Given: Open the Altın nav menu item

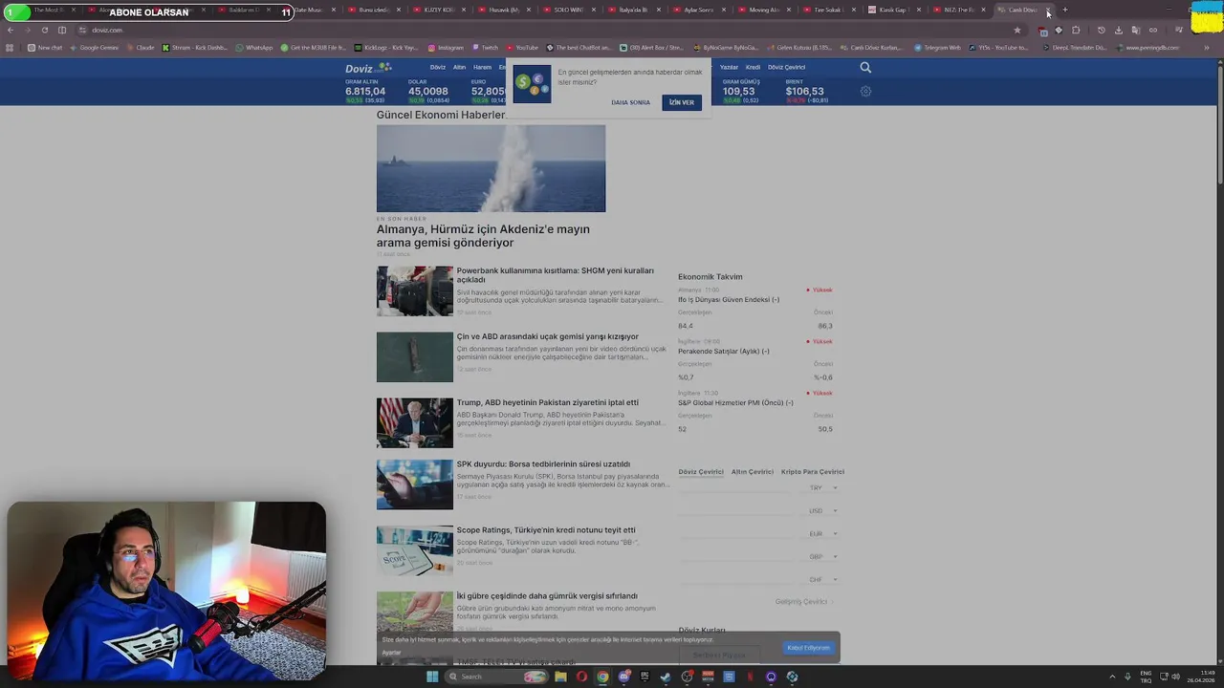Looking at the screenshot, I should pos(459,68).
